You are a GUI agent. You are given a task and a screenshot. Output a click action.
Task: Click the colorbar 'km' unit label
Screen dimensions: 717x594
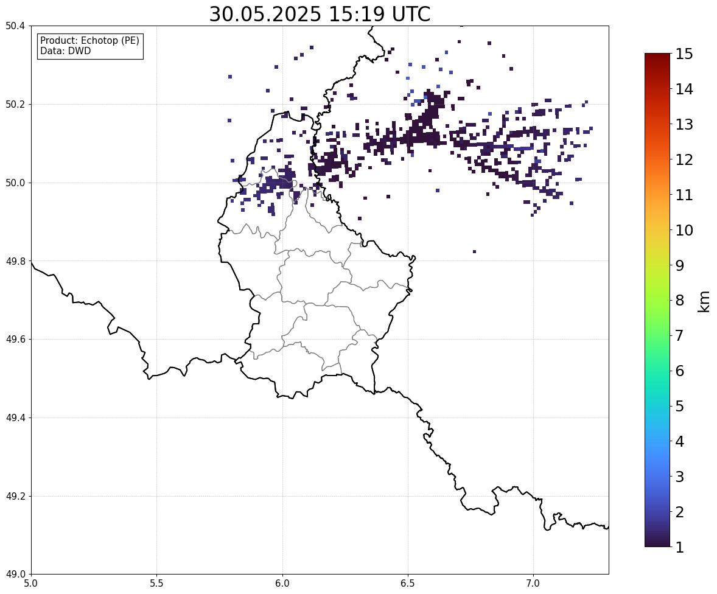point(704,301)
